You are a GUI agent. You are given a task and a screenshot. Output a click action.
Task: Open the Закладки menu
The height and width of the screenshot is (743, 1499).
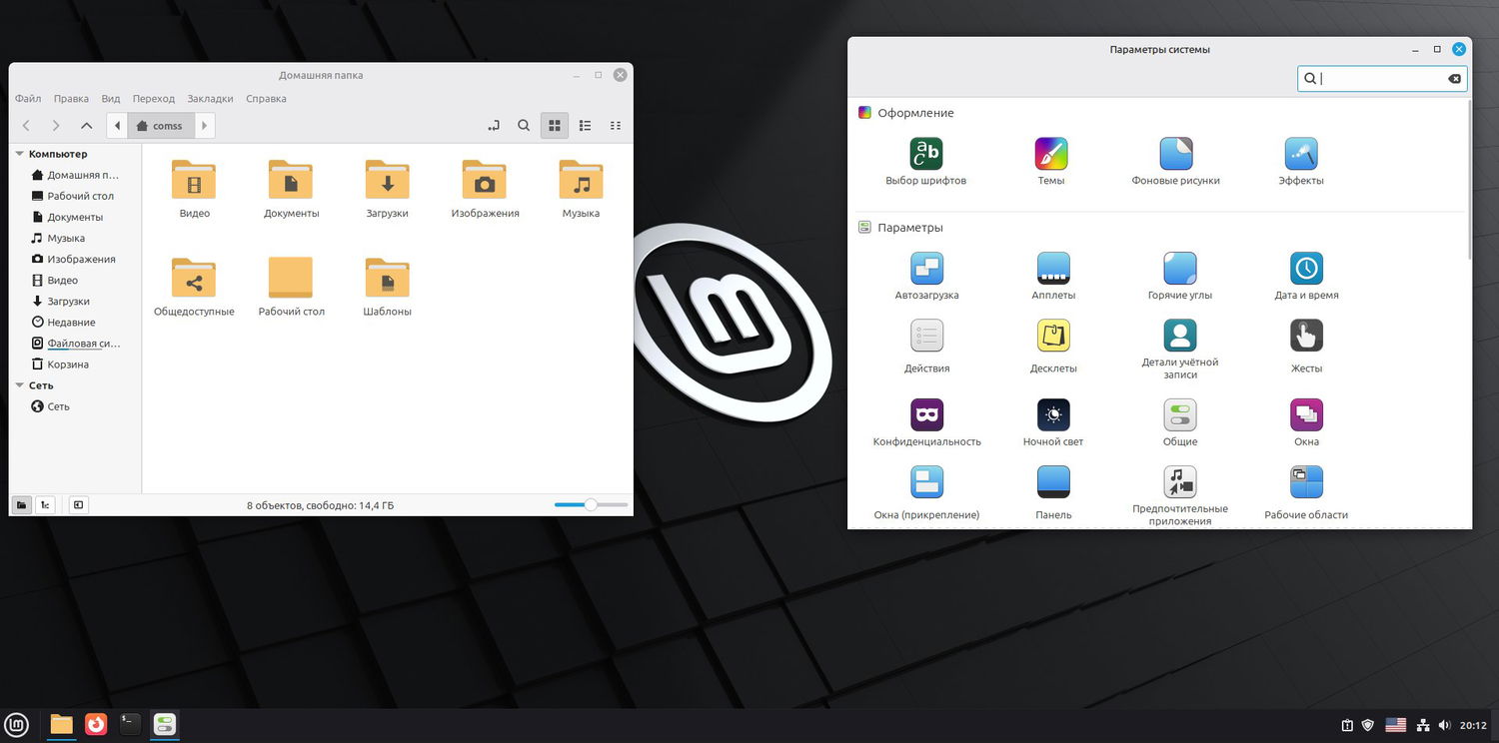point(210,99)
